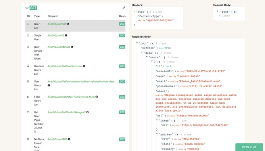Select the "Get User Page Number 2 Limit 5" cell
Screen dimensions: 265x151
tap(39, 122)
